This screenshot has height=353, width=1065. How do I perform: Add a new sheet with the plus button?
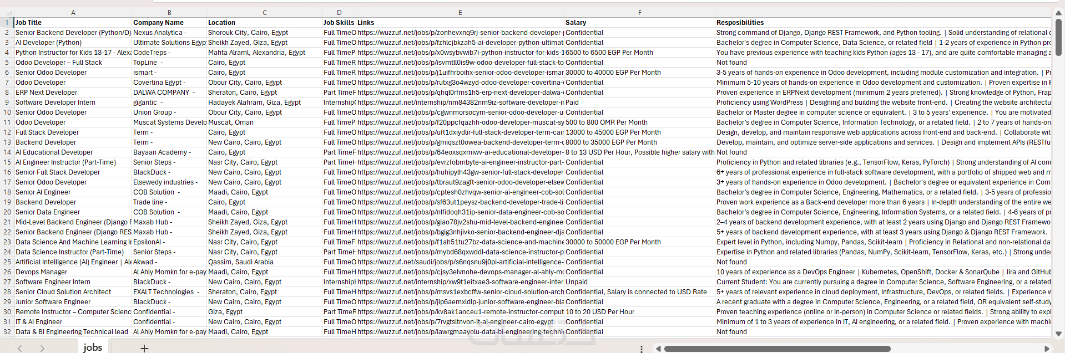144,348
